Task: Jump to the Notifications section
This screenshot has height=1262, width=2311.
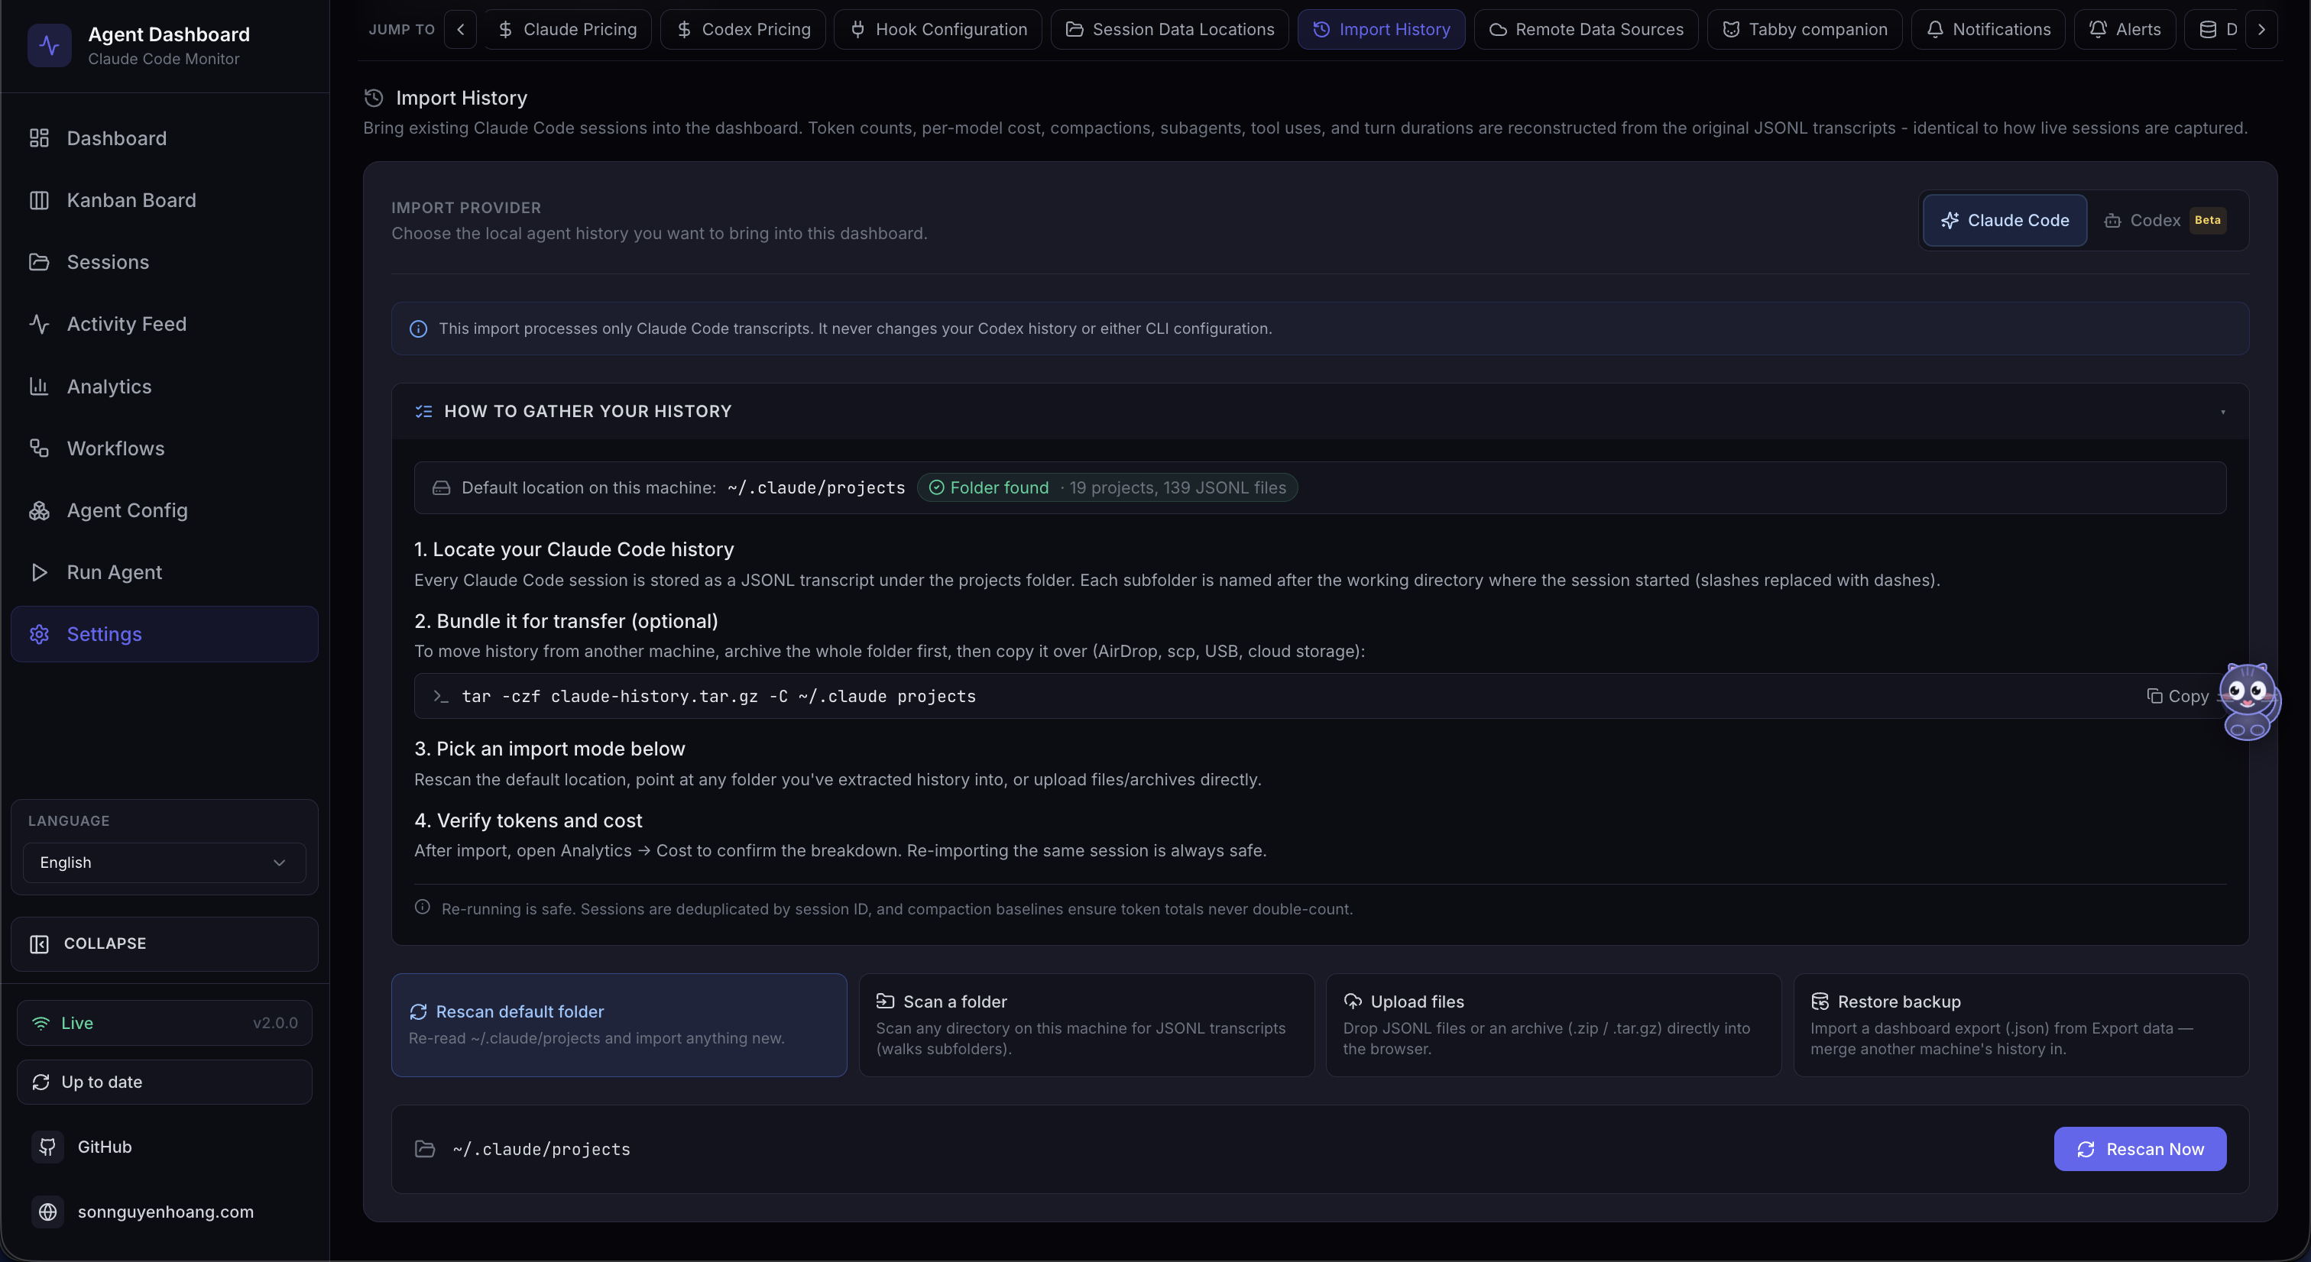Action: click(1988, 30)
